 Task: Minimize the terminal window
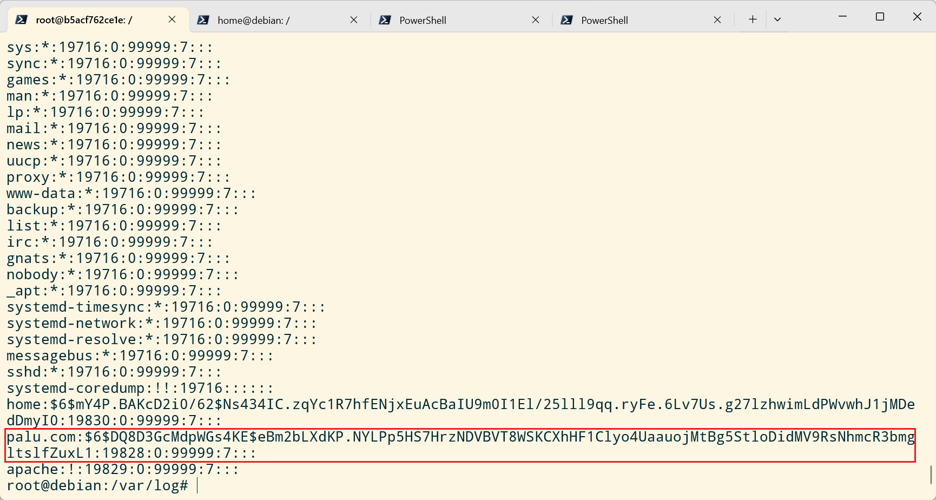pyautogui.click(x=842, y=17)
